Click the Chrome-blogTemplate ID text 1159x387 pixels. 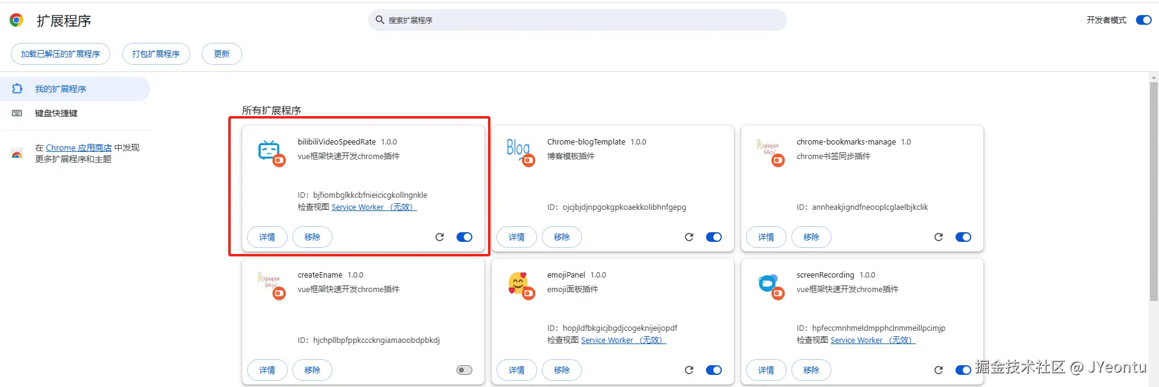click(x=616, y=207)
